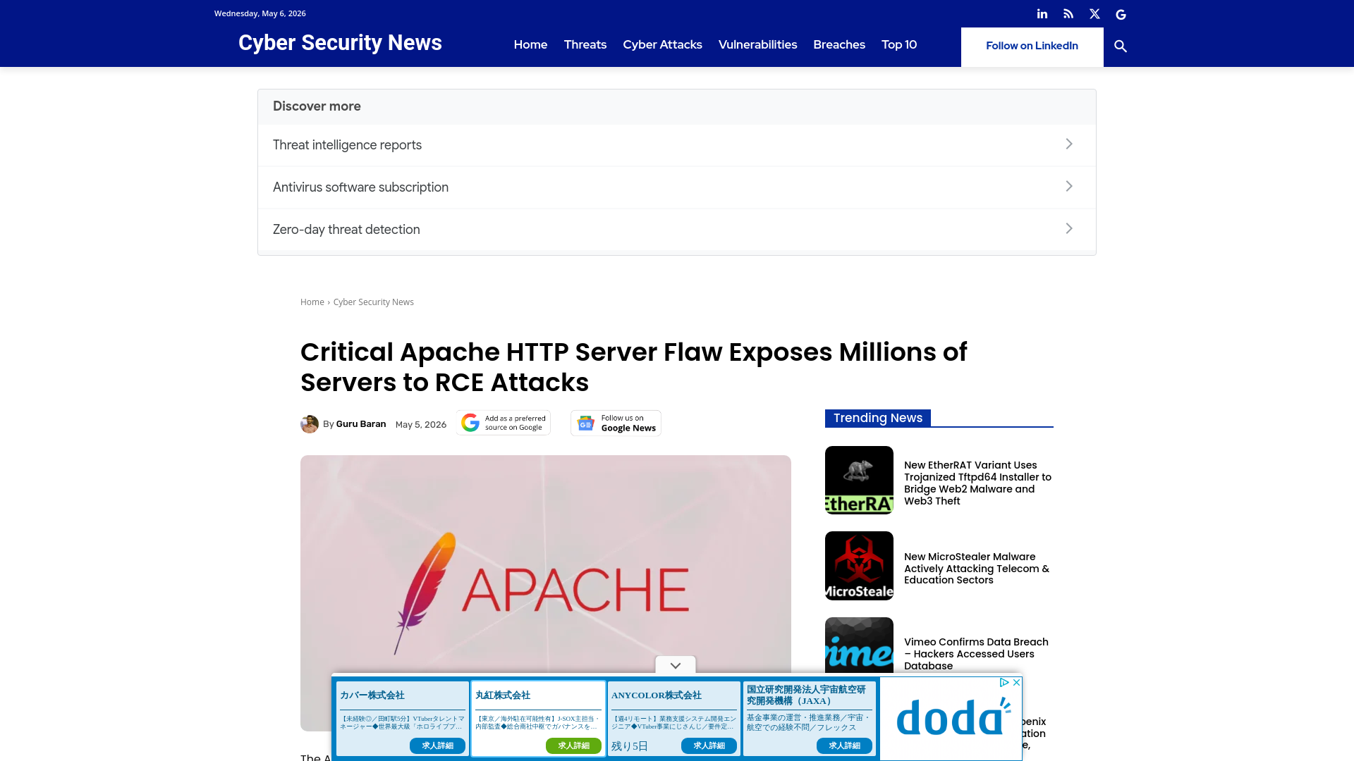Click the article headline about Apache
1354x761 pixels.
(x=634, y=367)
